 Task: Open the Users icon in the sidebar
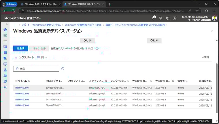tap(5, 70)
